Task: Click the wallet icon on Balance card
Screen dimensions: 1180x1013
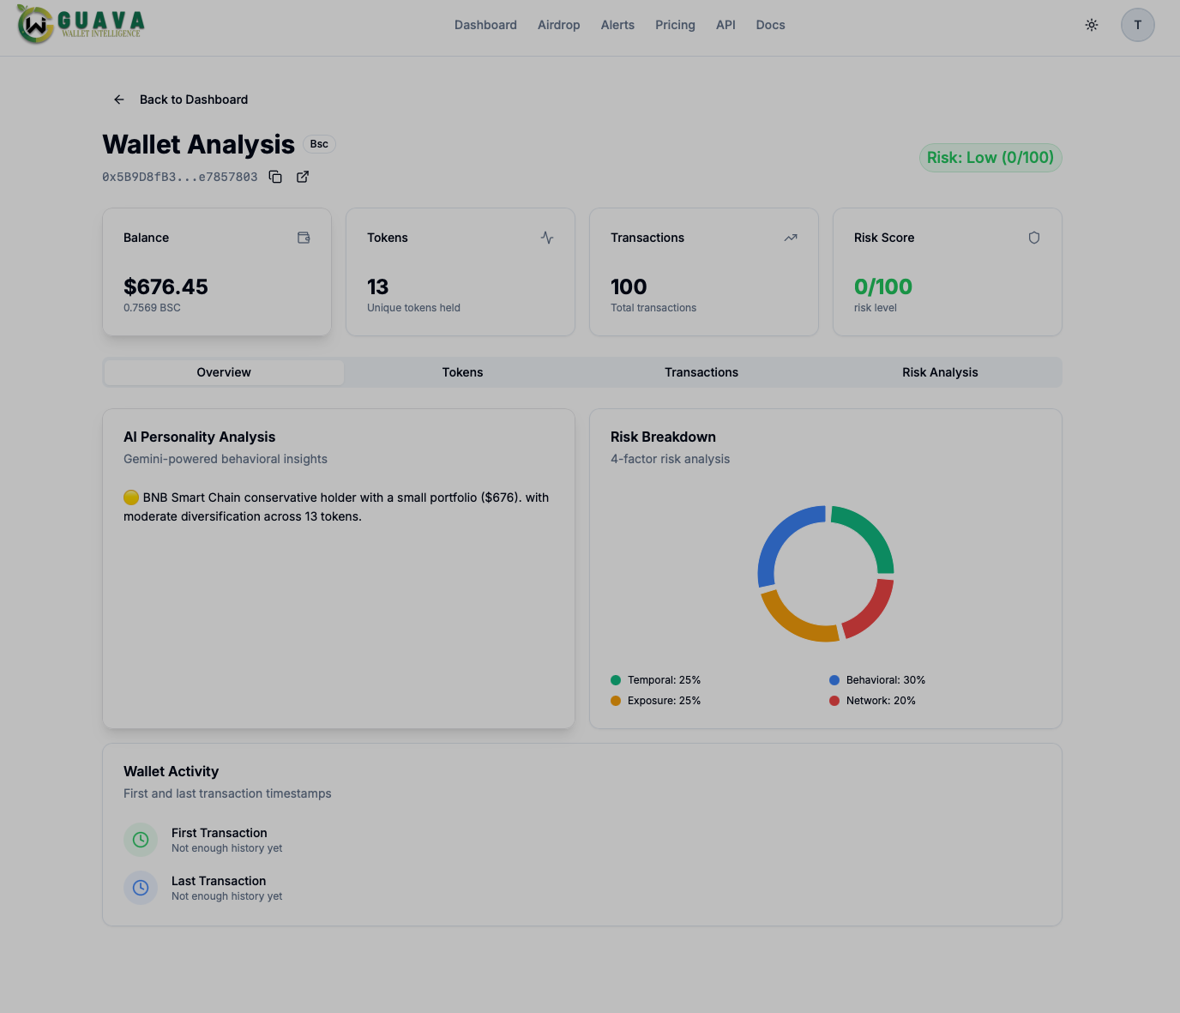Action: tap(304, 238)
